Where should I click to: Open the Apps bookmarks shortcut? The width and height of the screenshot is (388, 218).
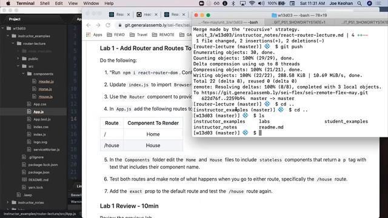point(94,35)
